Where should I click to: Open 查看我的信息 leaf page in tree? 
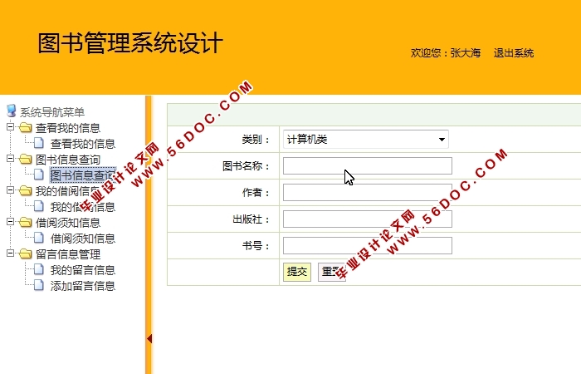pos(82,144)
